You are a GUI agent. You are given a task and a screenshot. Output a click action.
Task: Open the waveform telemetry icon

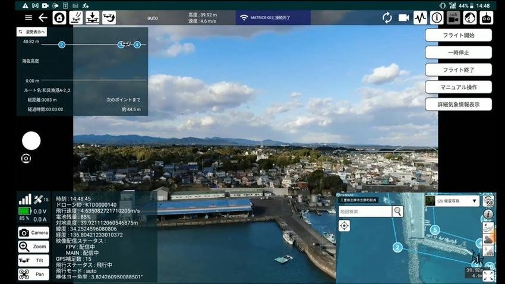tap(421, 18)
